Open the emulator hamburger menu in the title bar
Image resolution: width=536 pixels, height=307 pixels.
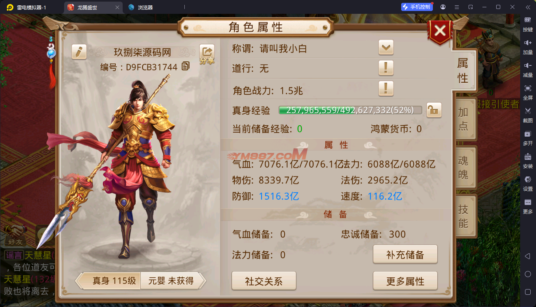point(457,7)
